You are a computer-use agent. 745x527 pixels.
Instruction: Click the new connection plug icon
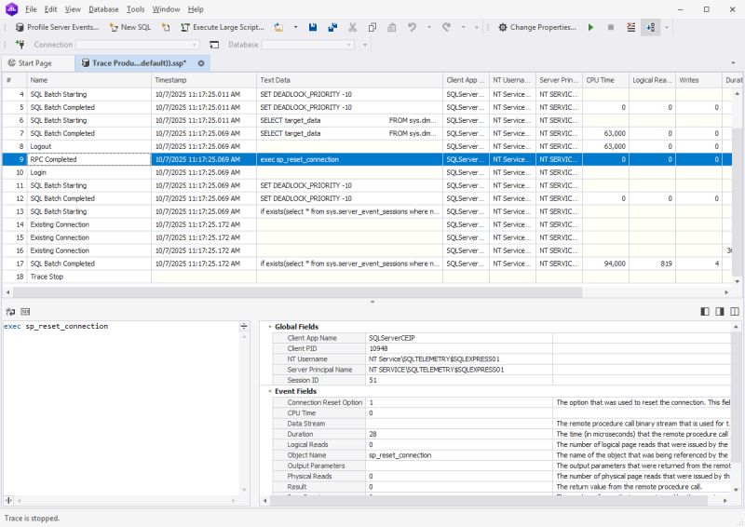pyautogui.click(x=20, y=45)
